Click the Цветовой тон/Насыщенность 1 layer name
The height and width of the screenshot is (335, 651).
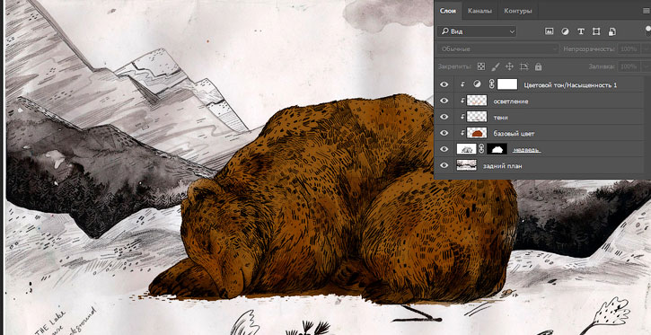(x=570, y=85)
